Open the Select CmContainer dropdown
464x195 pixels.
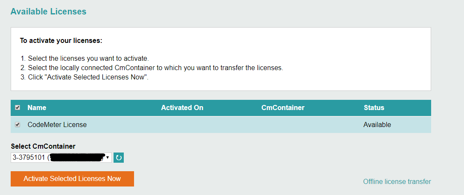click(x=61, y=158)
